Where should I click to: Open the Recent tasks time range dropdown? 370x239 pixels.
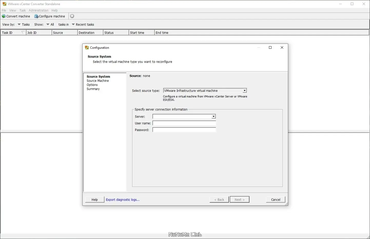83,25
